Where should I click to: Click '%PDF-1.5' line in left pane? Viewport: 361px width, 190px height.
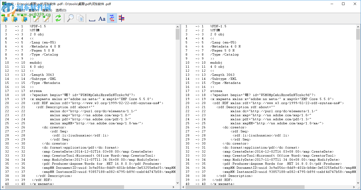[x=38, y=26]
